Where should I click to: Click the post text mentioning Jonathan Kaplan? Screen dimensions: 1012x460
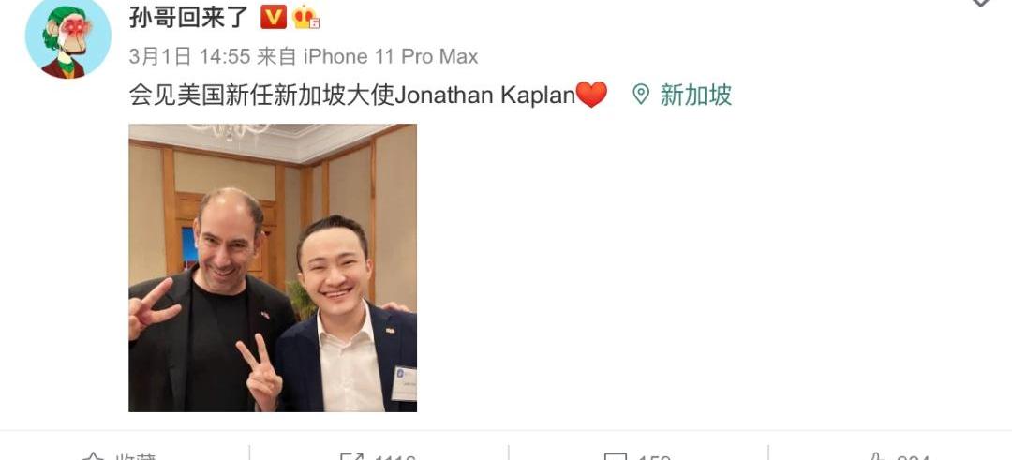click(x=351, y=96)
